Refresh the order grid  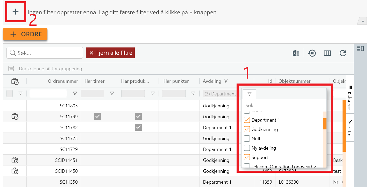[x=343, y=53]
